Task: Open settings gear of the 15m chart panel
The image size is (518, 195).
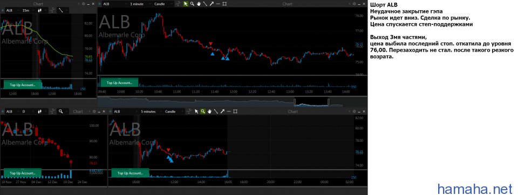Action: [83, 4]
